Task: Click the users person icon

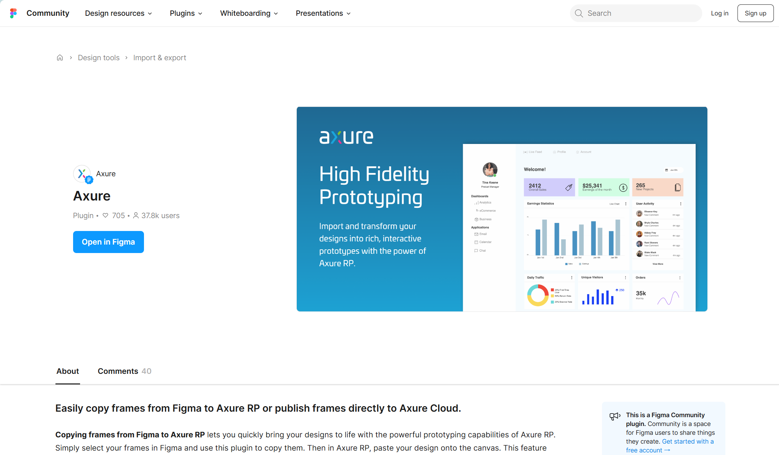Action: (x=136, y=216)
